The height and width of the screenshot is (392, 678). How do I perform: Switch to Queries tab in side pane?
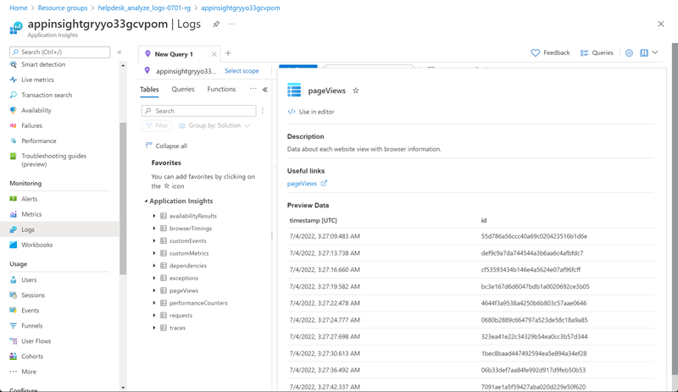pos(183,89)
